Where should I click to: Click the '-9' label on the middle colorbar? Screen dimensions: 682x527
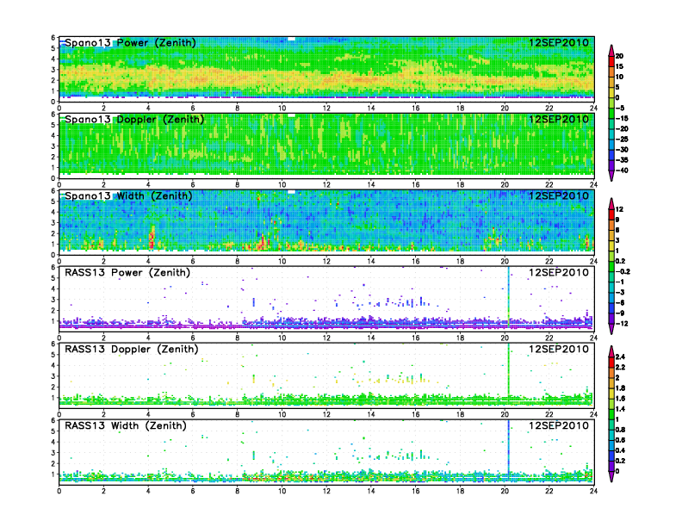[x=620, y=313]
